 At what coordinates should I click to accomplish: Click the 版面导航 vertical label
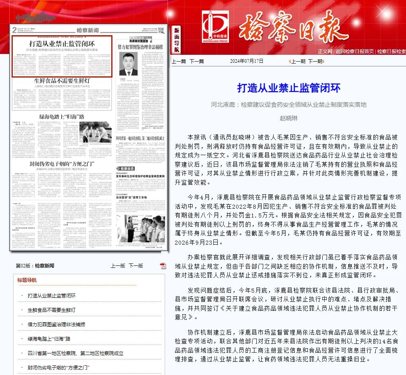point(177,40)
